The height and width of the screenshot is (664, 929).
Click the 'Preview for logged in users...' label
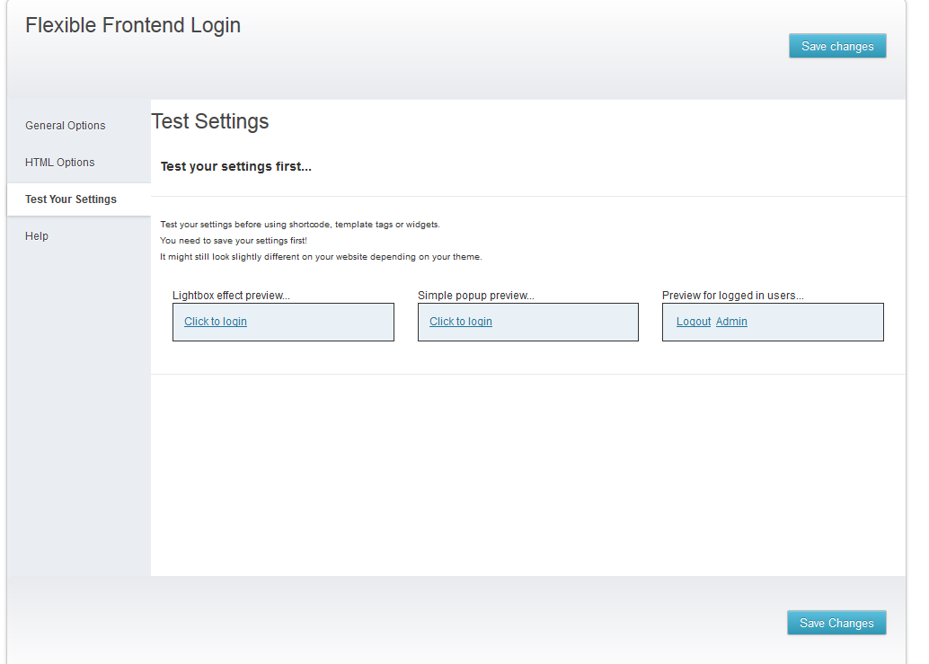(733, 295)
